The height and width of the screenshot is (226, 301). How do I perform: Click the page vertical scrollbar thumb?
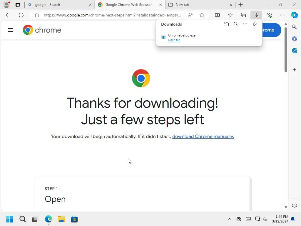tap(286, 49)
